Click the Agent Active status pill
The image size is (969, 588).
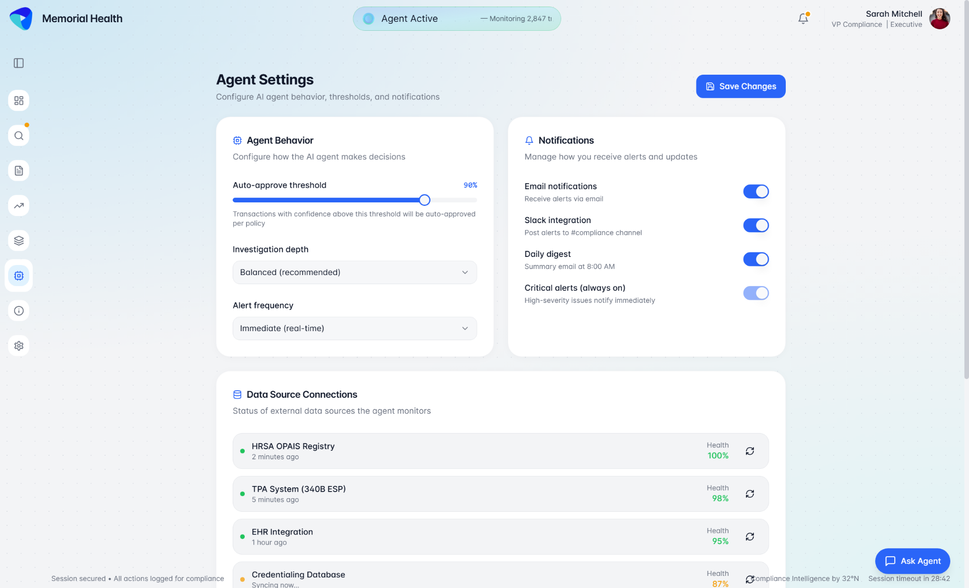click(457, 19)
